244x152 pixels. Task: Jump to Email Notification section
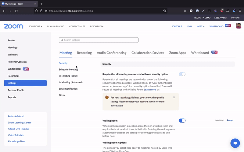click(x=68, y=89)
